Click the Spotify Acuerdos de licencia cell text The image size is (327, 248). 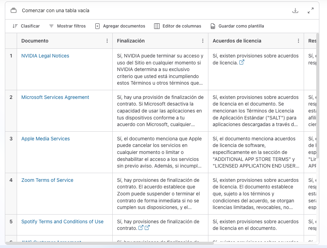click(x=256, y=225)
